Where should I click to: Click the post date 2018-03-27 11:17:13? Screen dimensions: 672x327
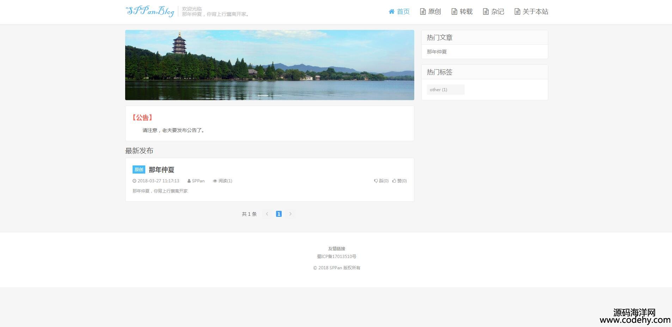click(158, 181)
